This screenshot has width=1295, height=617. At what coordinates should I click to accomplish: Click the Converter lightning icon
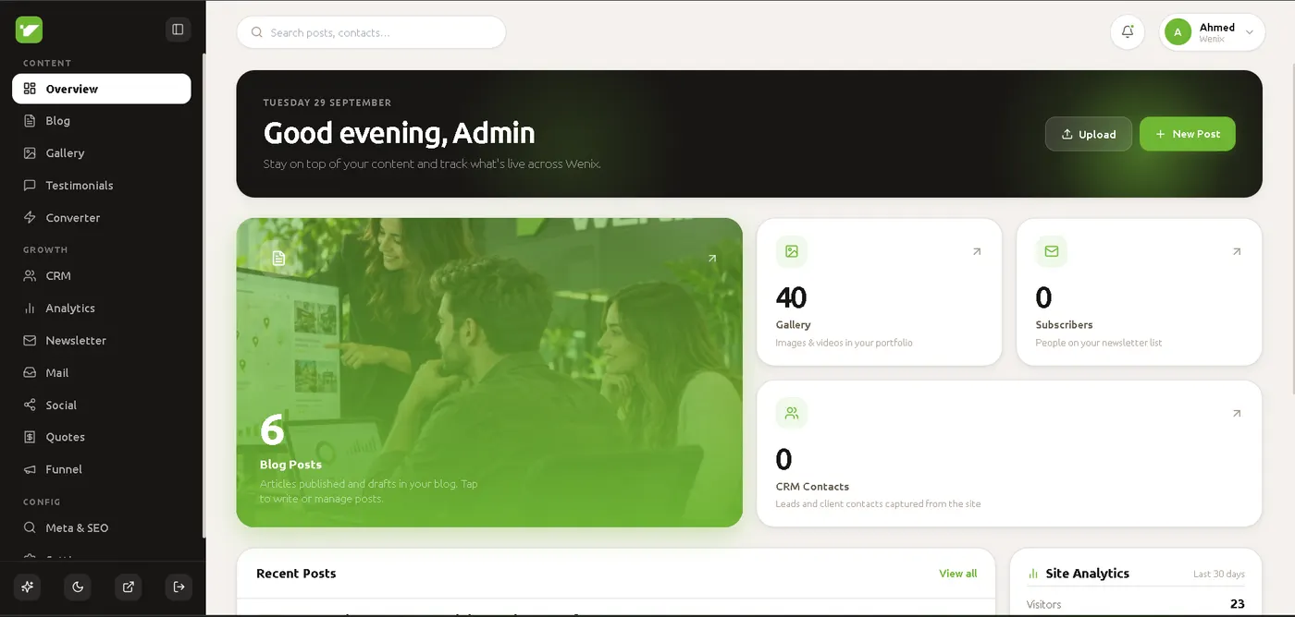[x=30, y=218]
